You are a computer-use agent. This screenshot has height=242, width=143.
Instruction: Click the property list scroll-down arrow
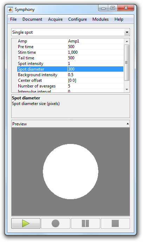pyautogui.click(x=127, y=89)
